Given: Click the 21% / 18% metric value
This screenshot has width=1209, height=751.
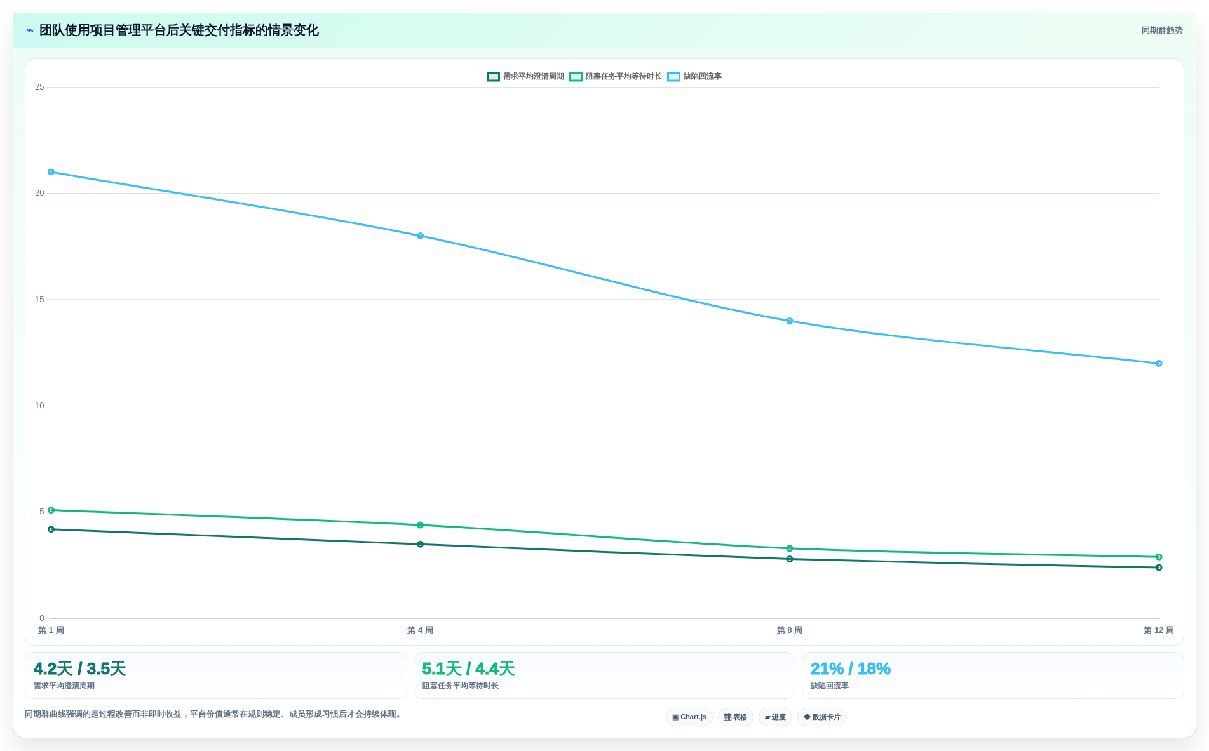Looking at the screenshot, I should [851, 669].
